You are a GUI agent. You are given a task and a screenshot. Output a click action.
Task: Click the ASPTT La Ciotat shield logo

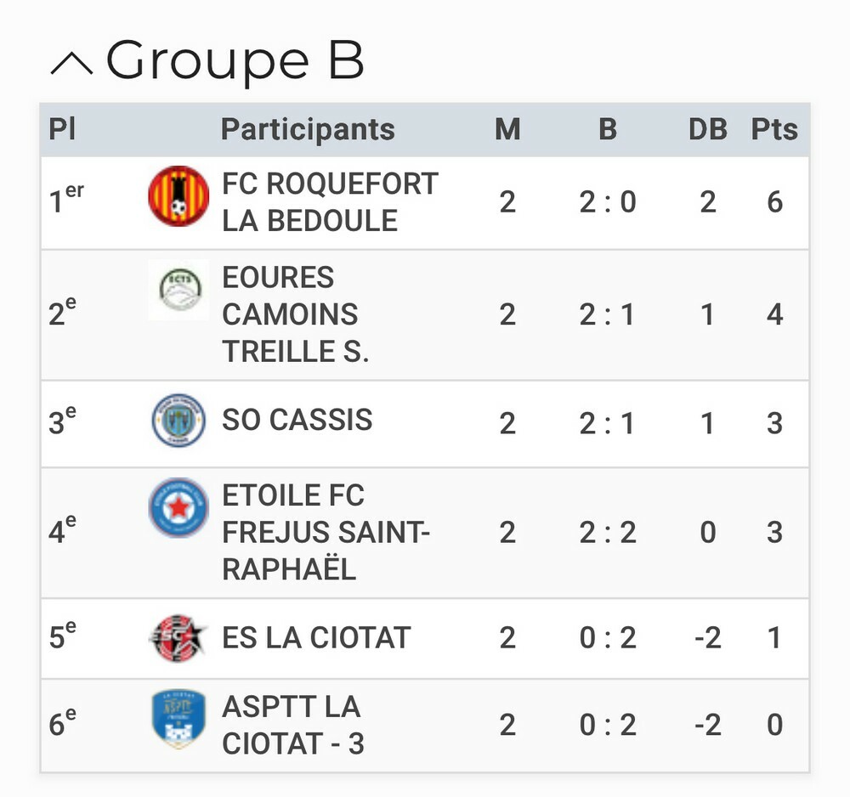(x=178, y=719)
